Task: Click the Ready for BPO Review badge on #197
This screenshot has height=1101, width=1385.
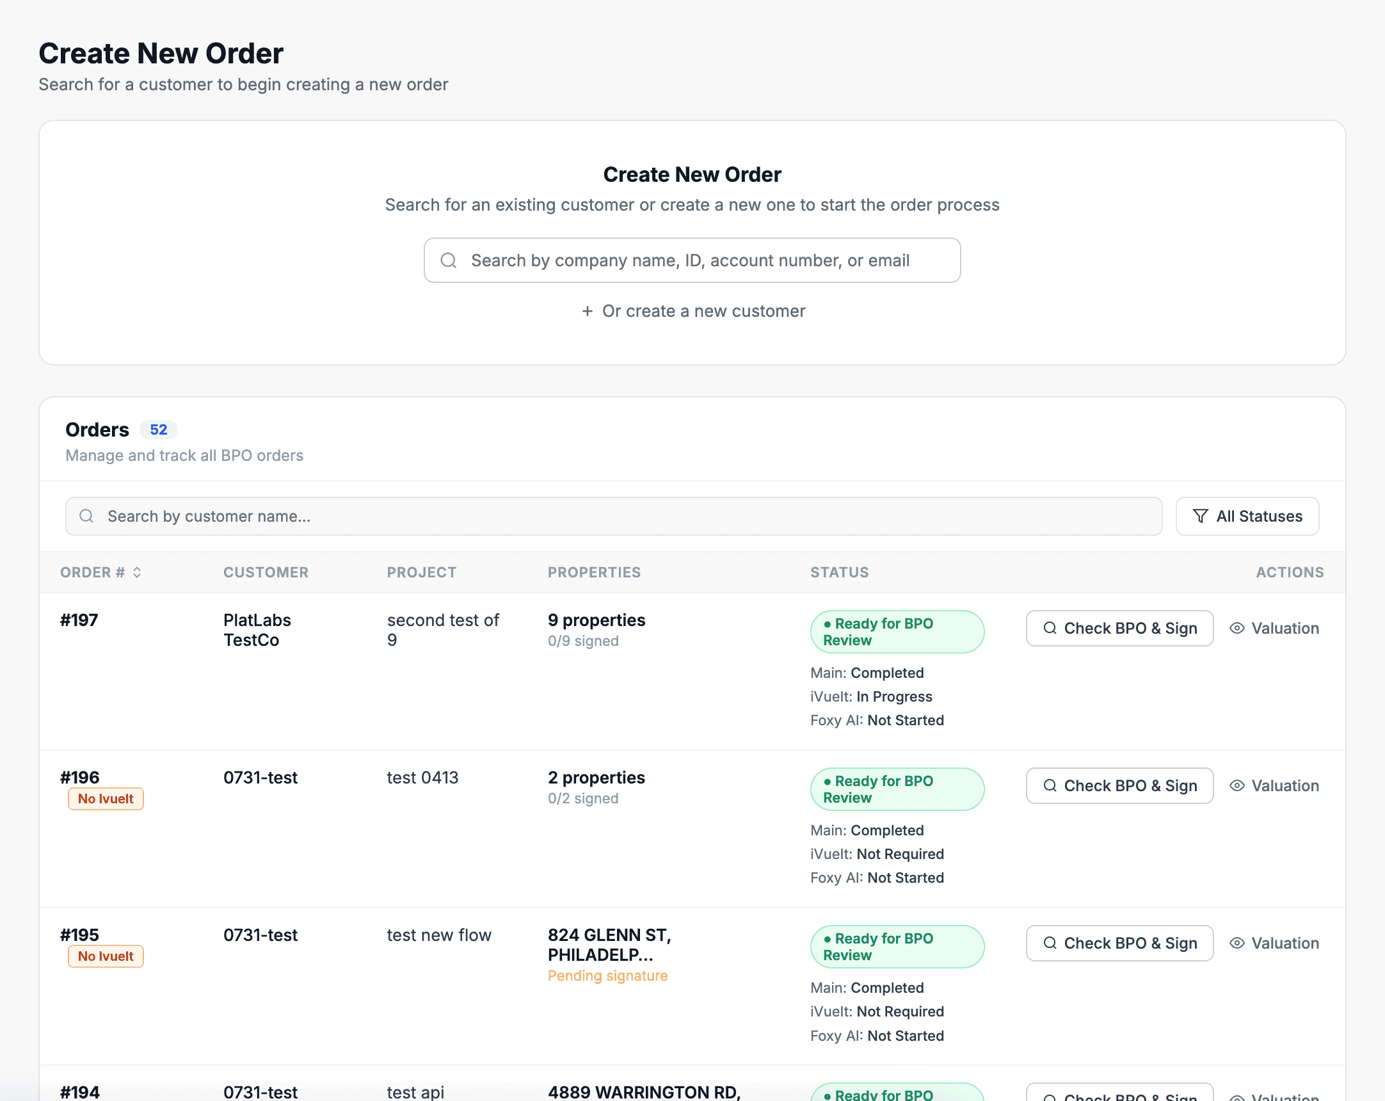Action: pos(896,631)
